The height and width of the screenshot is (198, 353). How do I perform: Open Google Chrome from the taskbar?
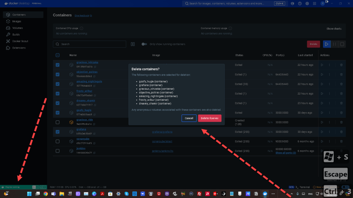(46, 194)
